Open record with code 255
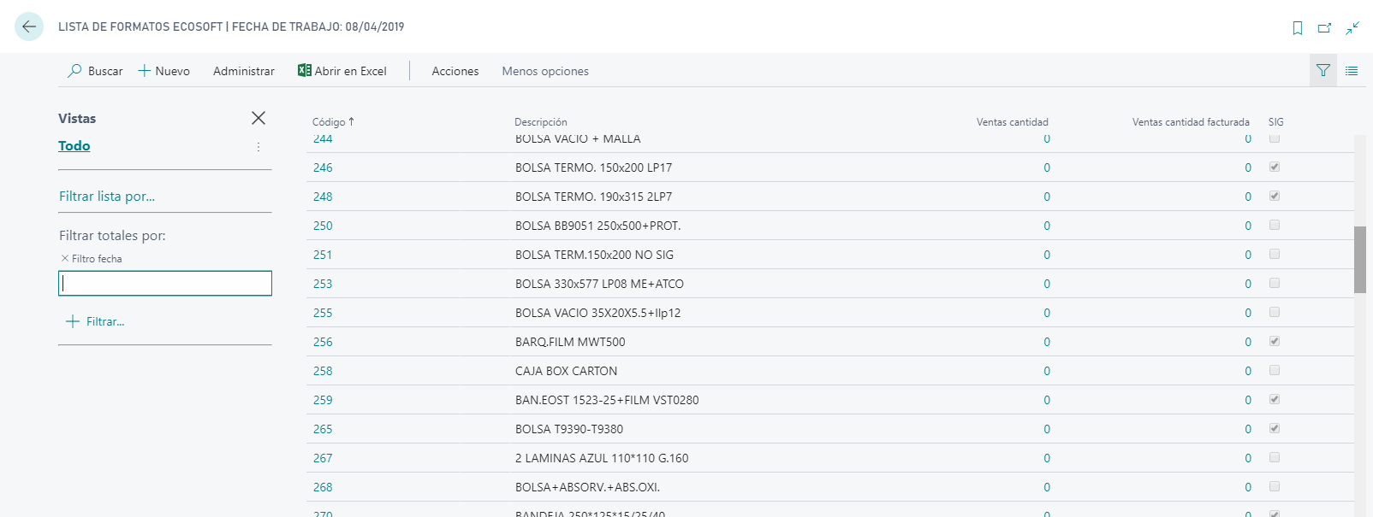 323,313
